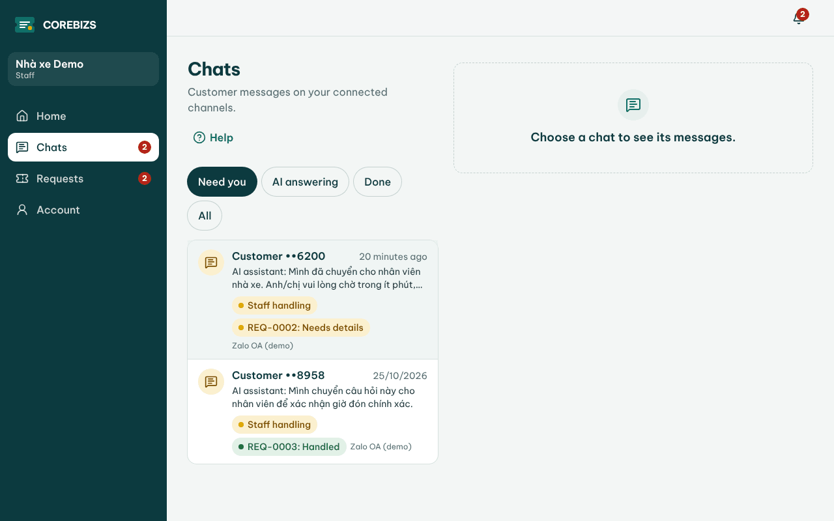The height and width of the screenshot is (521, 834).
Task: Click Staff handling tag on Customer ••6200
Action: [275, 305]
